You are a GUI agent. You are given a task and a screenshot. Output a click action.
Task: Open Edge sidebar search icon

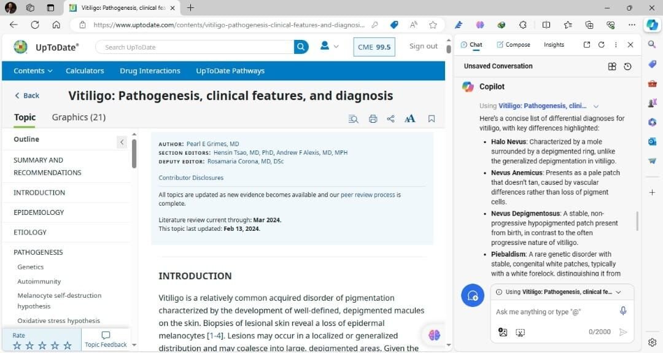pos(652,44)
